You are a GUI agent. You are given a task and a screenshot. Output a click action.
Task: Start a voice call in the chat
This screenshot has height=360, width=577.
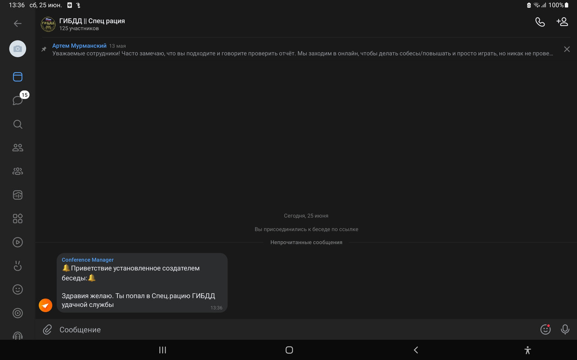(540, 21)
